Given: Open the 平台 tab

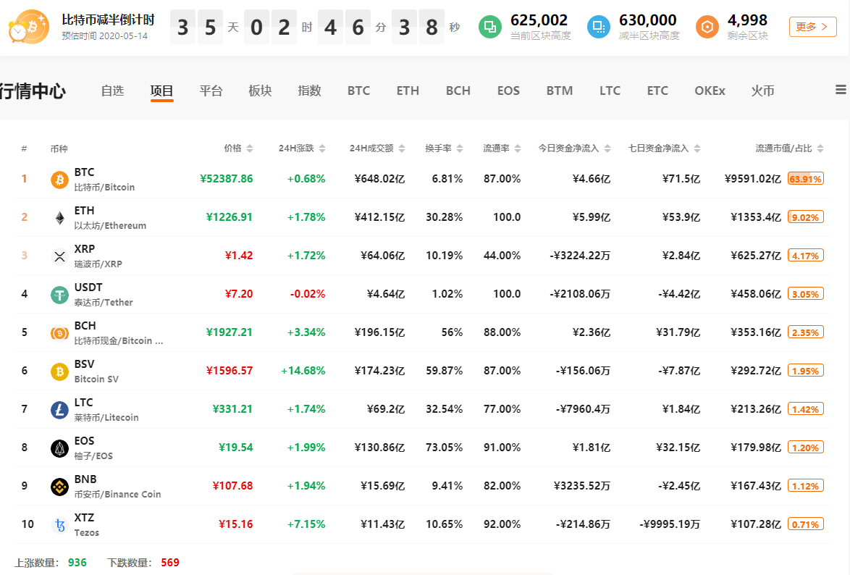Looking at the screenshot, I should tap(211, 91).
